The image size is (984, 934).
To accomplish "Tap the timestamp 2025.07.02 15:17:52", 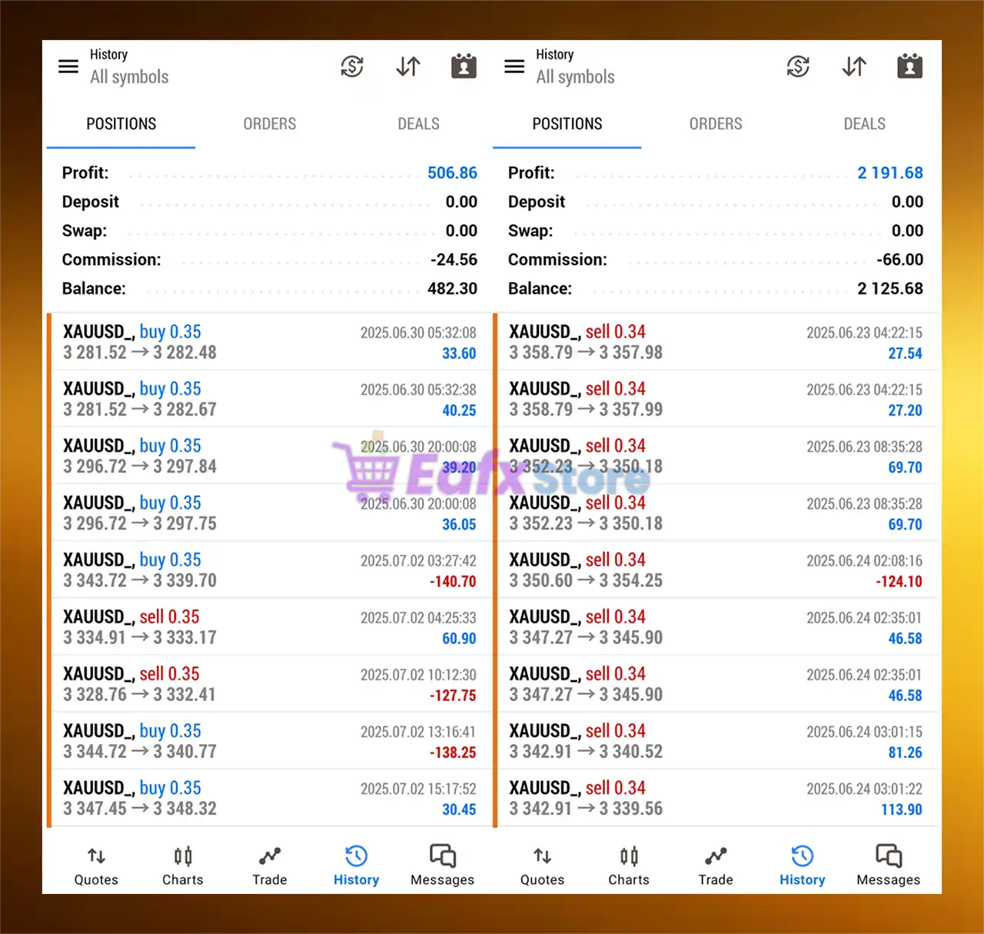I will click(418, 789).
